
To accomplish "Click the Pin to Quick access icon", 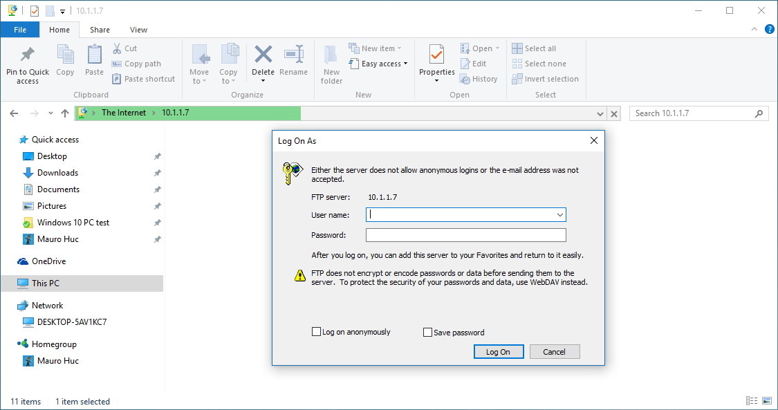I will [x=28, y=55].
